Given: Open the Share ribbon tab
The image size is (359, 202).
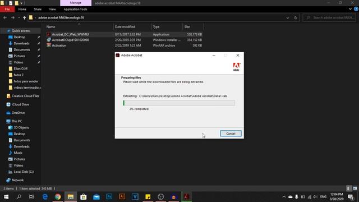Looking at the screenshot, I should [38, 9].
